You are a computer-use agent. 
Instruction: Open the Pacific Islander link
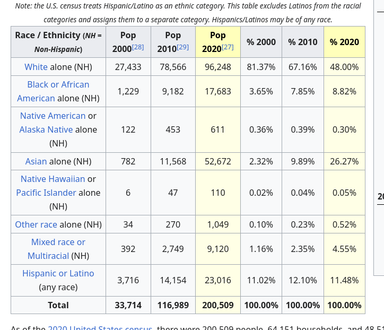[x=46, y=193]
